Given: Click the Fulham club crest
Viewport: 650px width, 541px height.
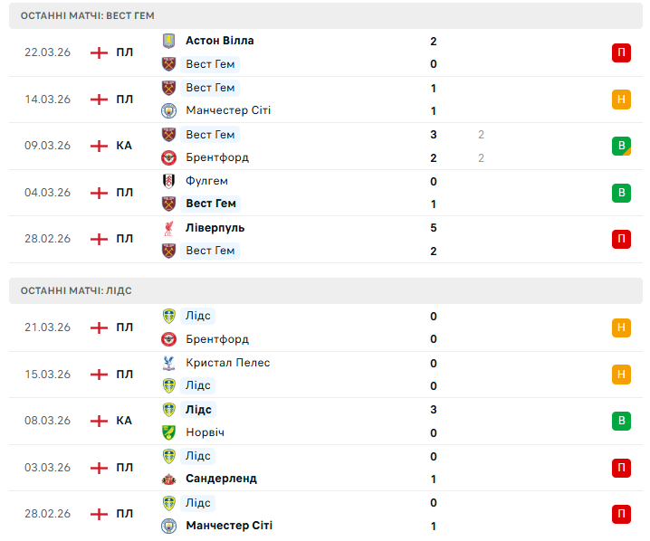Looking at the screenshot, I should pos(168,181).
